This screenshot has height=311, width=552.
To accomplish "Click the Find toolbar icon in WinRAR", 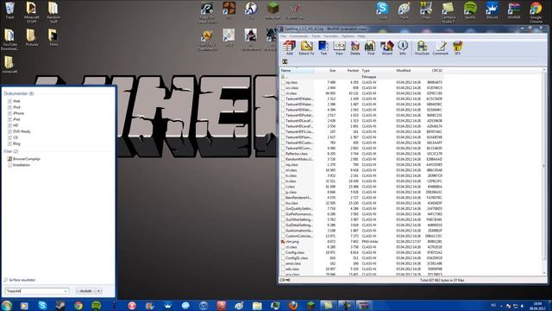I will tap(371, 48).
